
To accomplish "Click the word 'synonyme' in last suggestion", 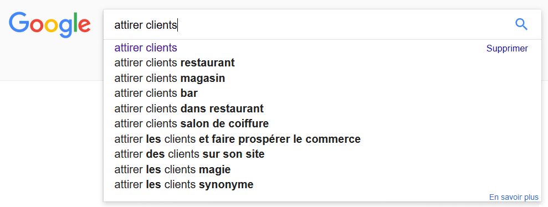I will click(x=226, y=185).
